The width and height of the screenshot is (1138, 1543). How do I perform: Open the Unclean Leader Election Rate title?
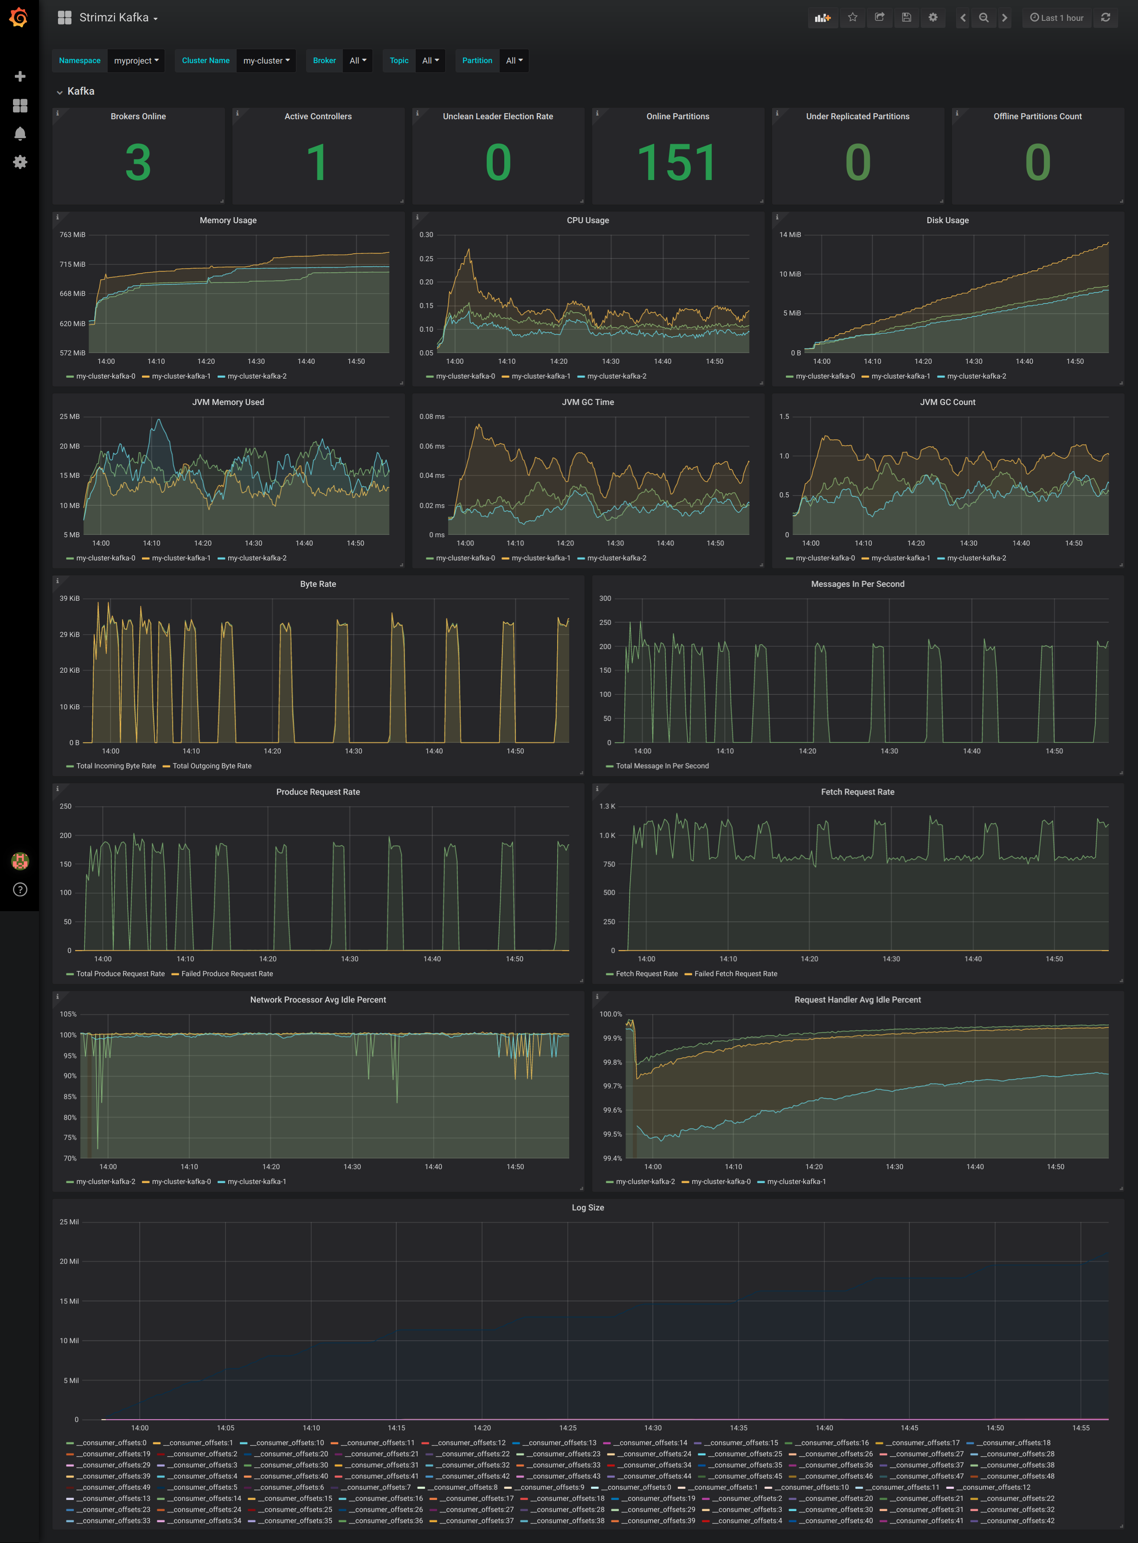[498, 116]
